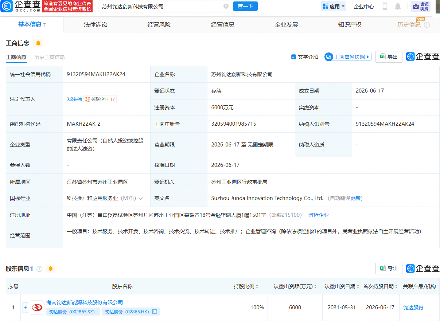The height and width of the screenshot is (321, 440).
Task: Click 注册资本 value 6000万元
Action: click(222, 107)
